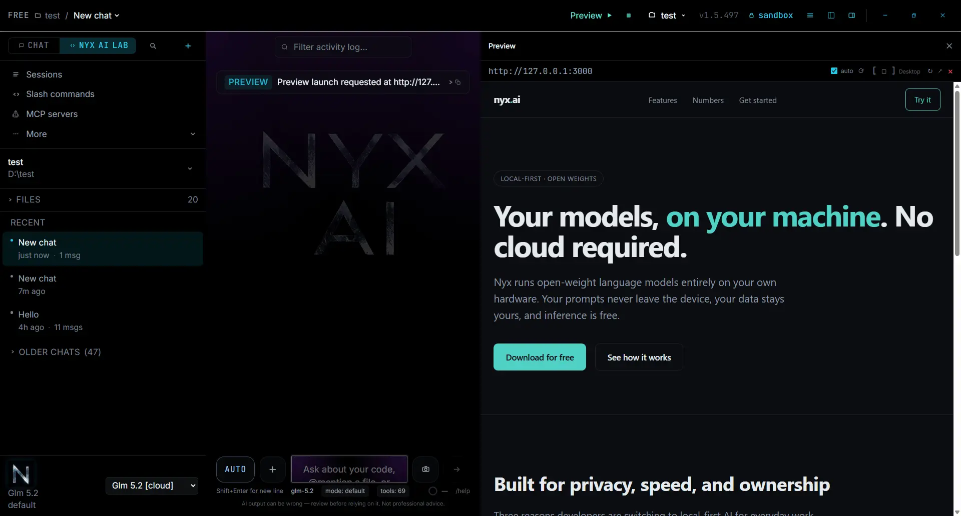Click the NYX N logo avatar

21,474
